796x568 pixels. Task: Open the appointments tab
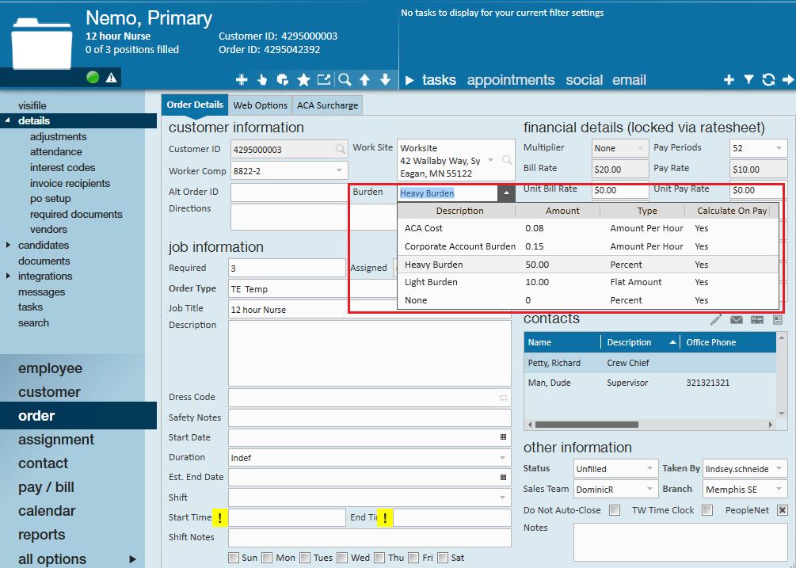coord(511,80)
